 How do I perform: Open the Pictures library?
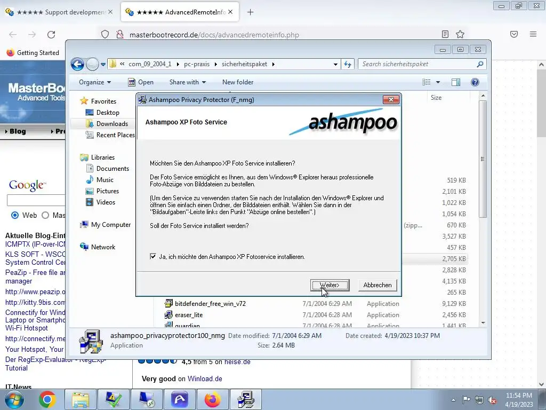107,191
